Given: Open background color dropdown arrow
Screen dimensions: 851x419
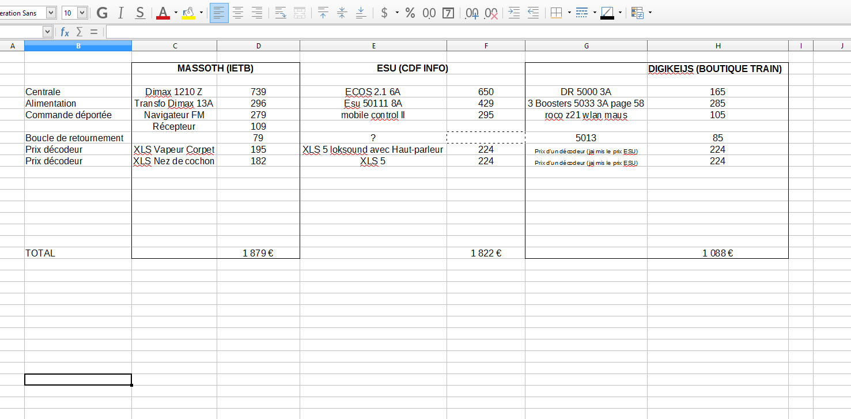Looking at the screenshot, I should [201, 13].
